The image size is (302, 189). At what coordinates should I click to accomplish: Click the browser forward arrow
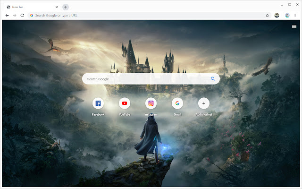coord(15,16)
